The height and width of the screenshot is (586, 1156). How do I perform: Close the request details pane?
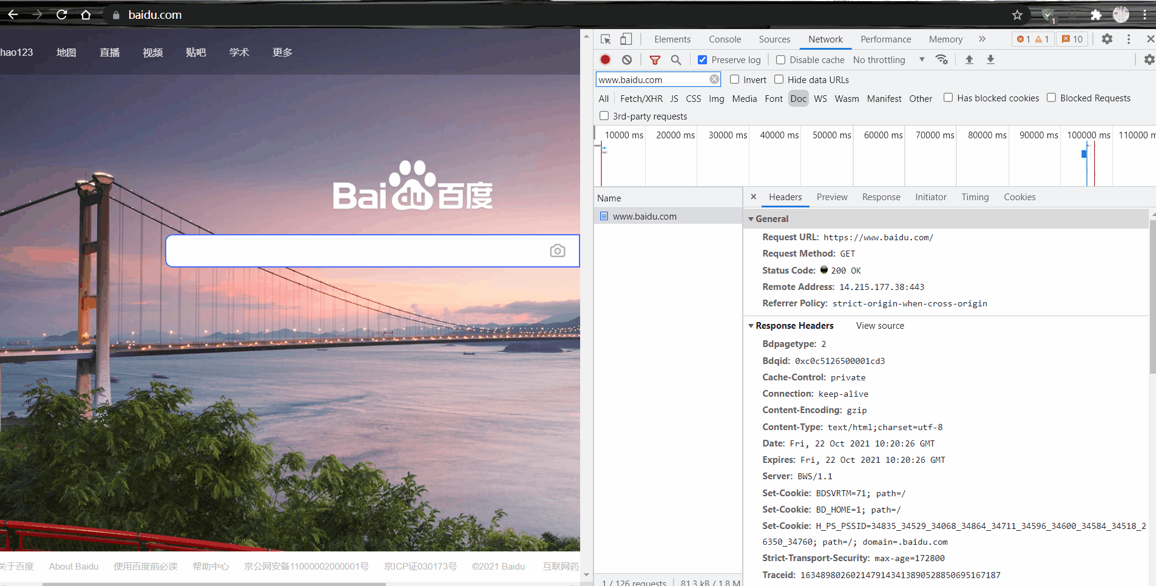pos(753,197)
